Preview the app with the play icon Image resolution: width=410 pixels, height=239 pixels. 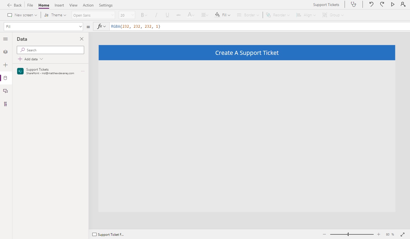pyautogui.click(x=393, y=4)
